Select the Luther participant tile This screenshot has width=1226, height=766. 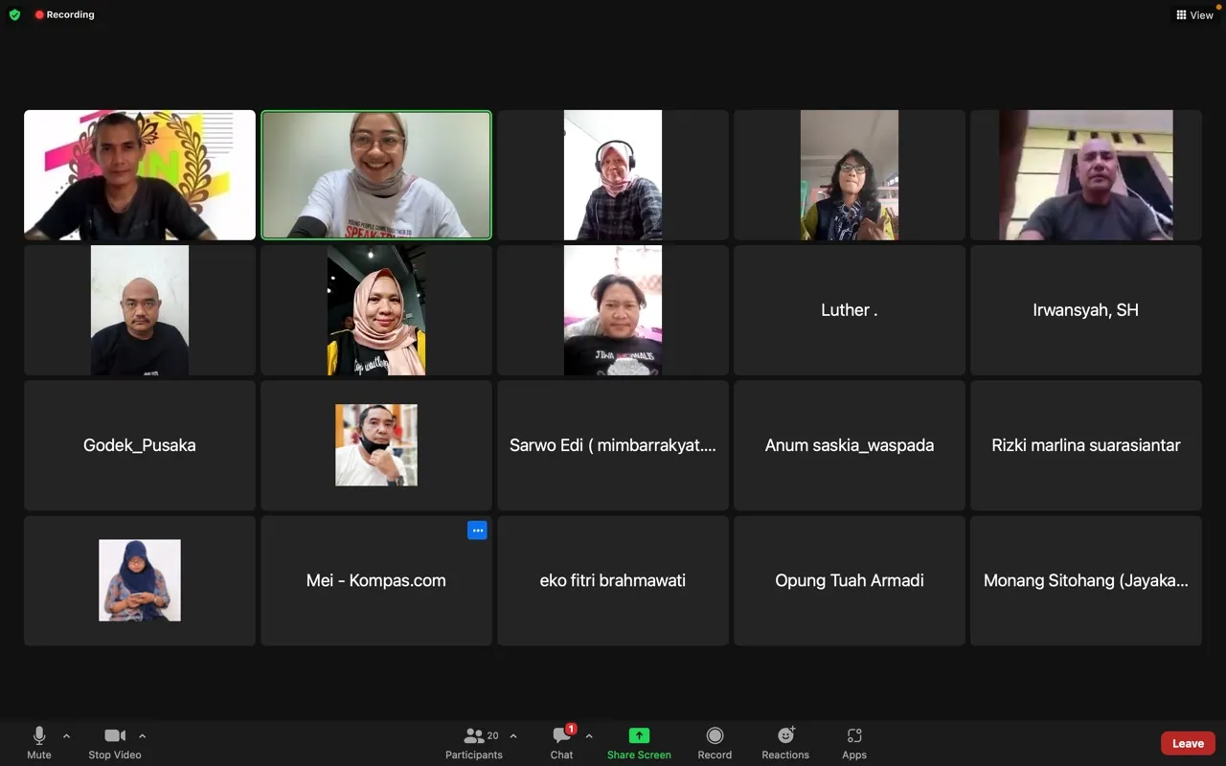tap(850, 309)
